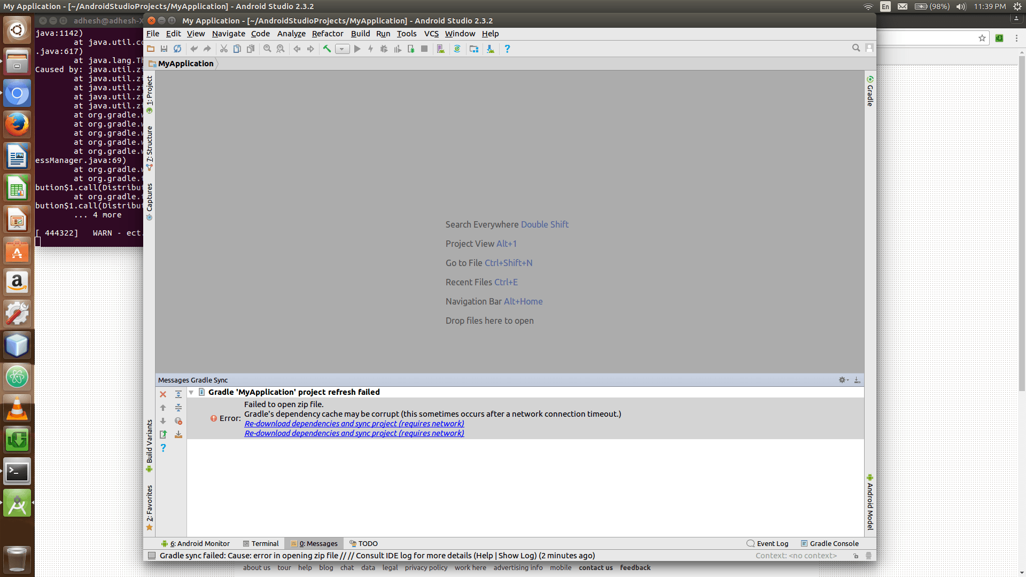The image size is (1026, 577).
Task: Click the AVD Manager icon in toolbar
Action: click(440, 49)
